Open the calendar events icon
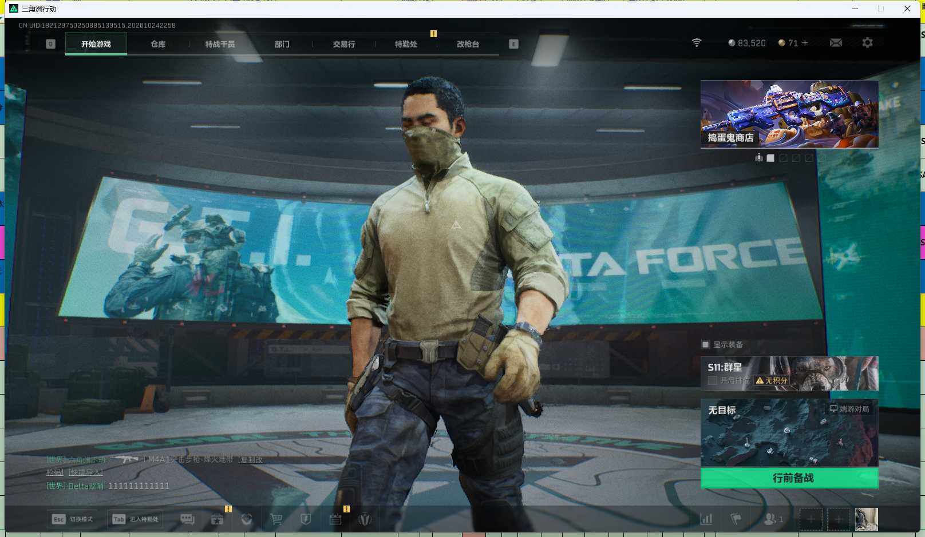Screen dimensions: 925x537 [x=335, y=519]
